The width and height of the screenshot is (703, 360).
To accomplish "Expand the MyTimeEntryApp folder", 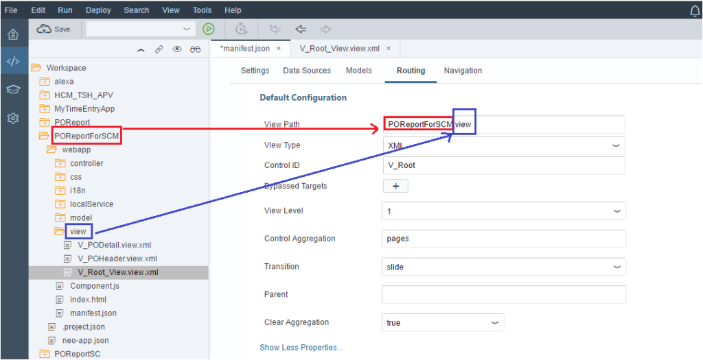I will [44, 108].
